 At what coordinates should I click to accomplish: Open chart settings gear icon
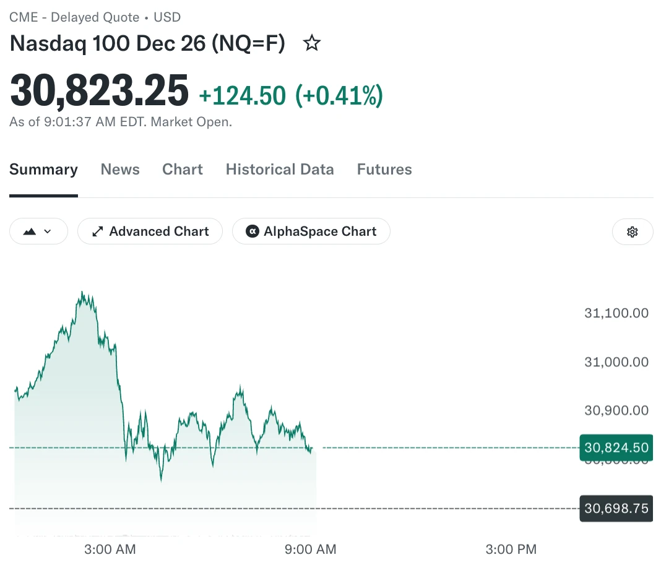633,231
